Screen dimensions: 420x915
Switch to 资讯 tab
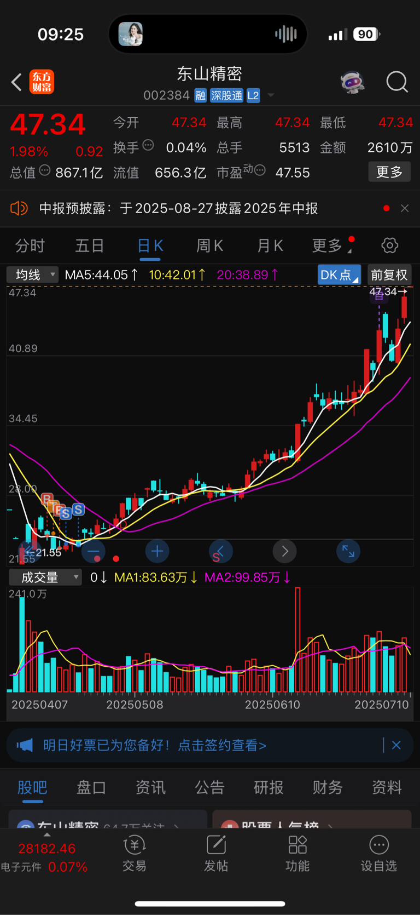pyautogui.click(x=150, y=787)
